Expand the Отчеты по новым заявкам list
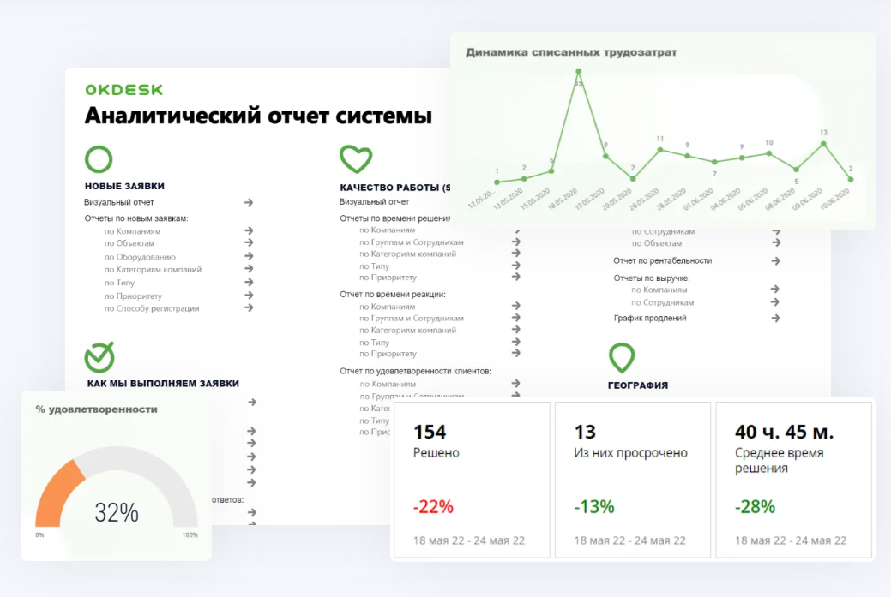This screenshot has width=891, height=597. [x=137, y=218]
